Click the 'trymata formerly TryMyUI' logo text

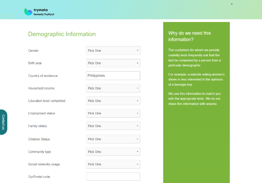(x=44, y=12)
